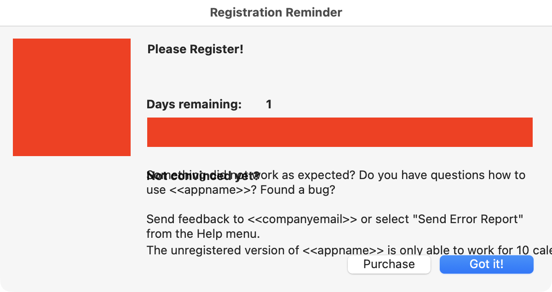Click the "Send feedback to" text
Image resolution: width=552 pixels, height=292 pixels.
(195, 219)
